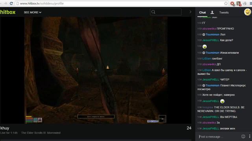Click username LiDian next to гэнгбэнг
Viewport: 252px width, 141px height.
pos(206,59)
